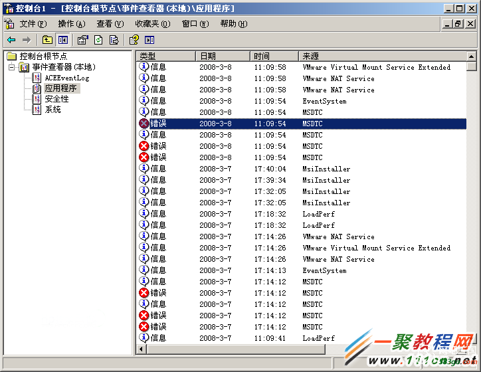
Task: Select 事件查看器(本地) tree node
Action: (64, 67)
